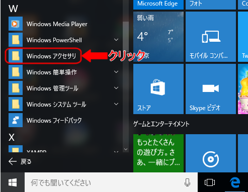Click the 何でも聞いてください search box
Viewport: 248px width, 192px height.
point(111,182)
